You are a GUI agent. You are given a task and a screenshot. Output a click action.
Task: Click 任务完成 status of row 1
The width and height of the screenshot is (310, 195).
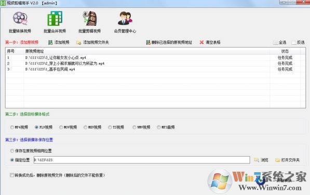[x=285, y=58]
